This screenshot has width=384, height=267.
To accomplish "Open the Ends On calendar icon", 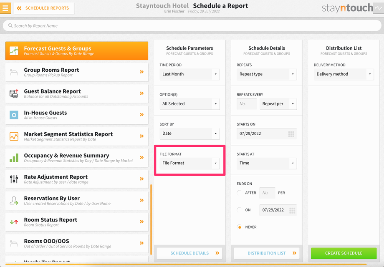I will pos(292,210).
